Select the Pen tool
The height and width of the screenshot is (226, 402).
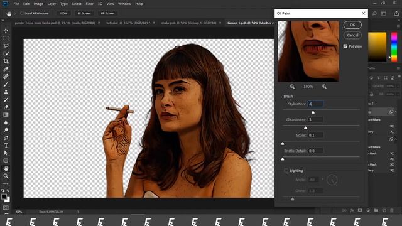point(6,138)
